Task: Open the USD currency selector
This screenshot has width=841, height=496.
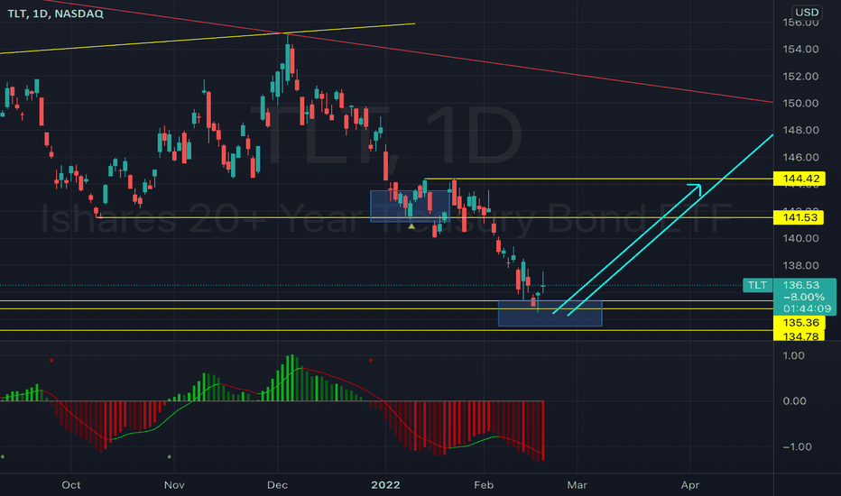Action: point(807,12)
